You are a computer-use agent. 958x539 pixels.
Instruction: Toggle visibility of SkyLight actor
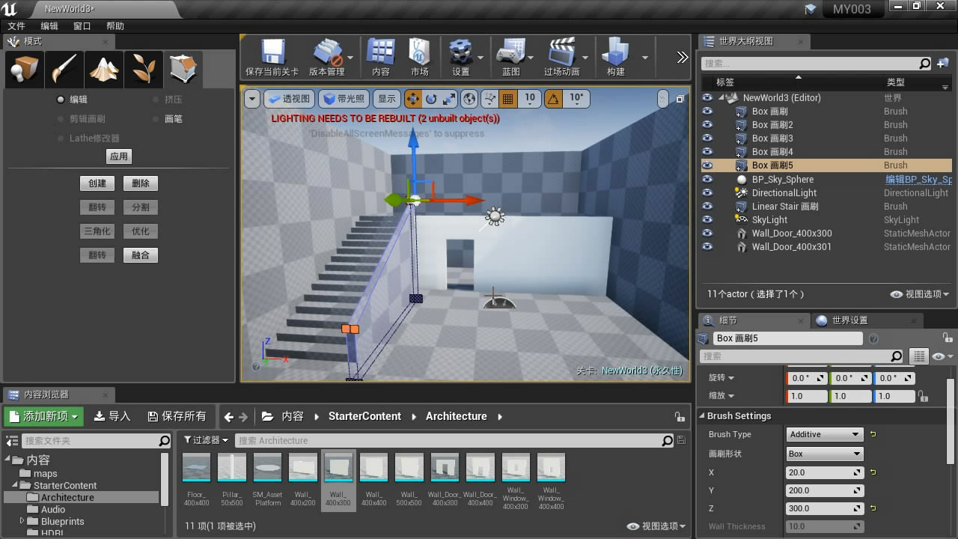(707, 219)
